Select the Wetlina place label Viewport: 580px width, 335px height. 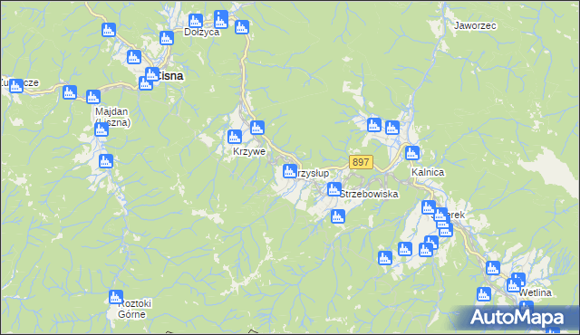click(536, 292)
